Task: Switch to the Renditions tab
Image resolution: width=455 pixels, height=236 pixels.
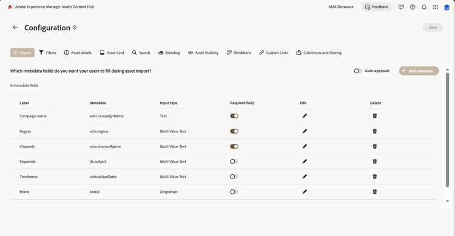Action: point(239,53)
